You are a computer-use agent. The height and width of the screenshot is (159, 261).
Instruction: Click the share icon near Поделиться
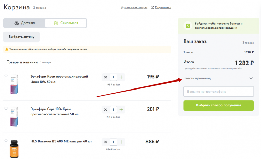pos(152,7)
